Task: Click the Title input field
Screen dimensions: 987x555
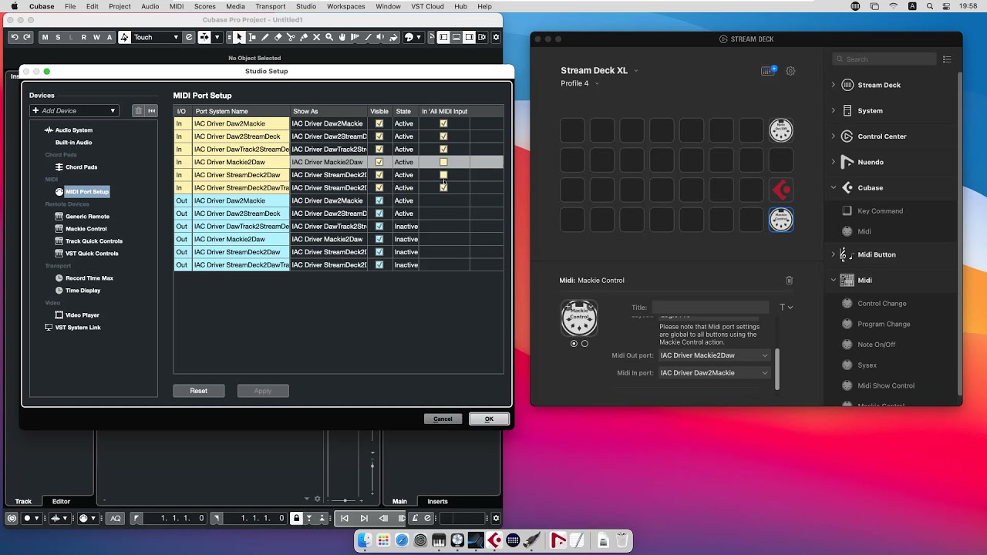Action: point(710,308)
